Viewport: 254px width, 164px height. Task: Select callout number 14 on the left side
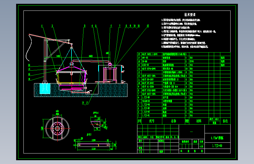tap(29, 69)
